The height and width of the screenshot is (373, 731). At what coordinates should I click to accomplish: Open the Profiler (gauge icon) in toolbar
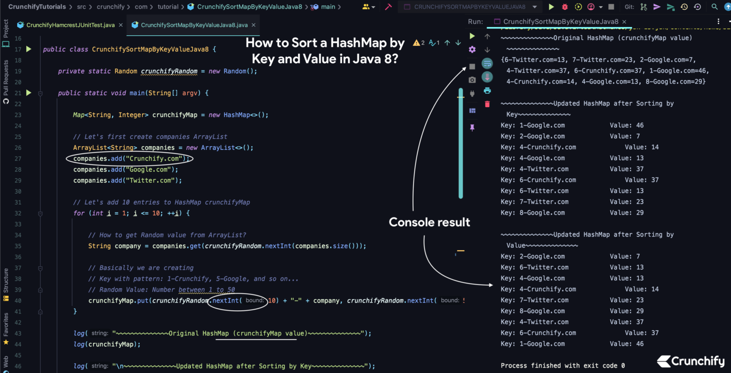point(591,7)
